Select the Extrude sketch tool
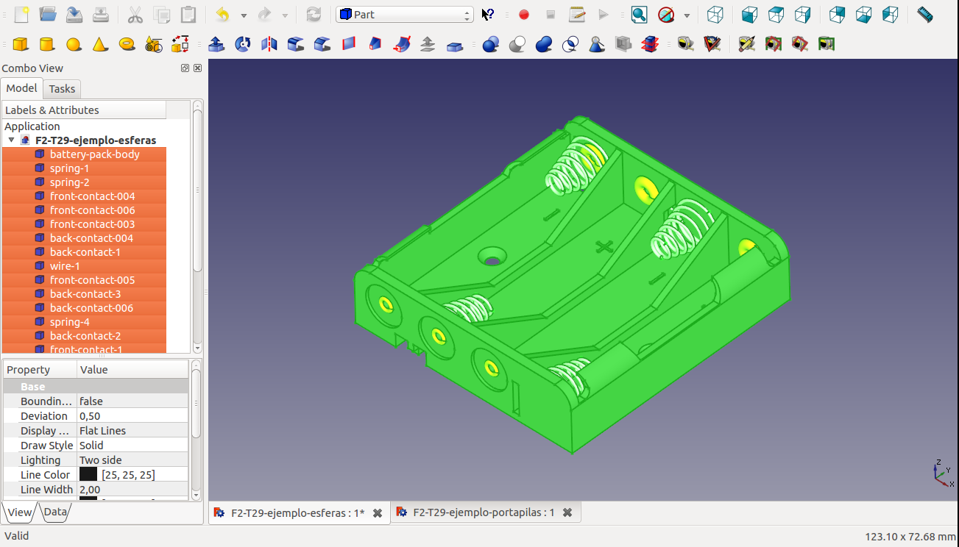Viewport: 959px width, 547px height. click(x=216, y=45)
